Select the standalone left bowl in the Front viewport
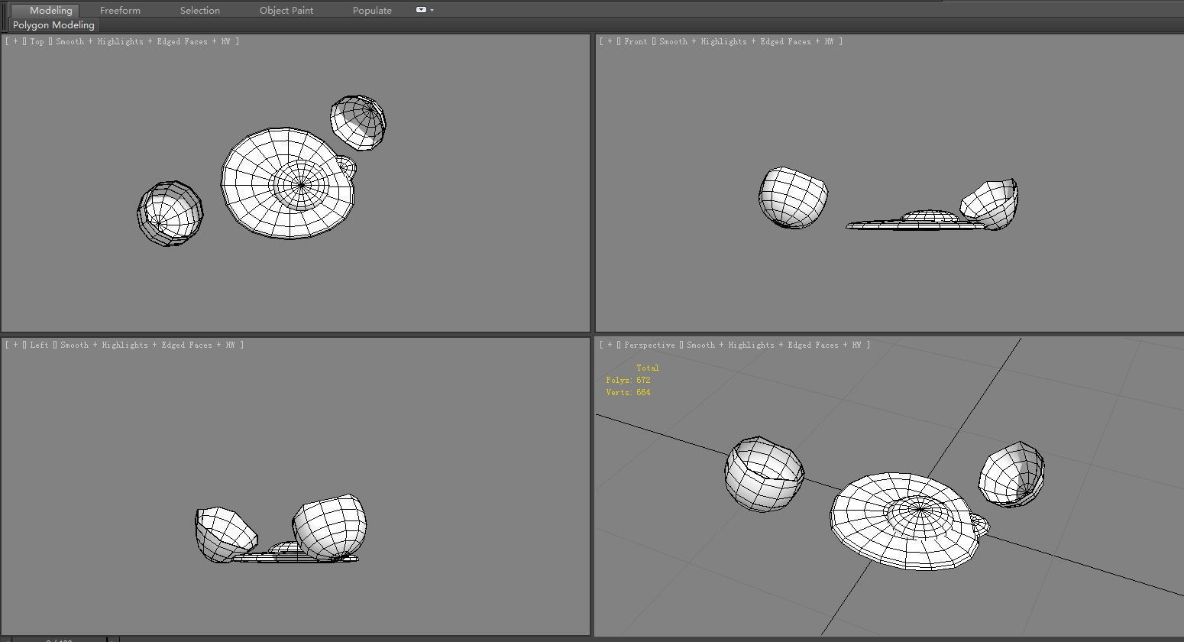Screen dimensions: 1184x642 (x=793, y=198)
